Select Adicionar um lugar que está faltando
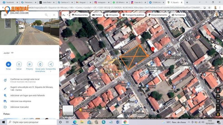223x125 pixels. 28,96
